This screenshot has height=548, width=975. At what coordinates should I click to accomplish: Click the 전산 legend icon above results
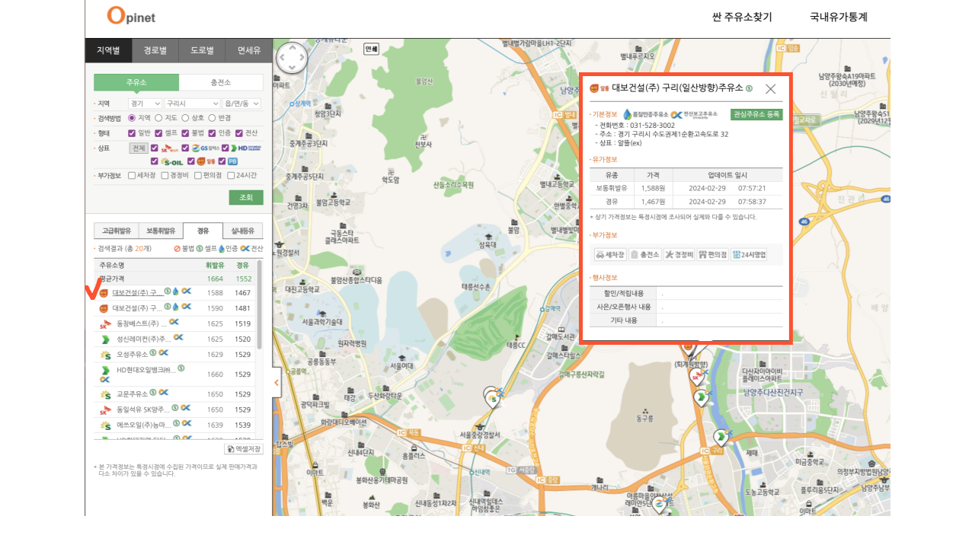point(244,248)
